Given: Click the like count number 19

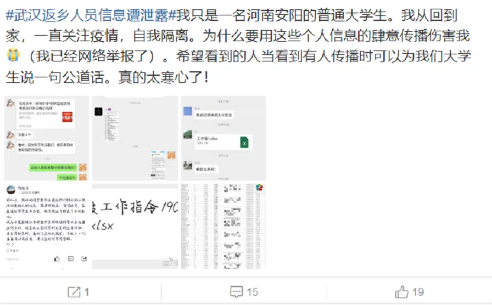Looking at the screenshot, I should [418, 292].
